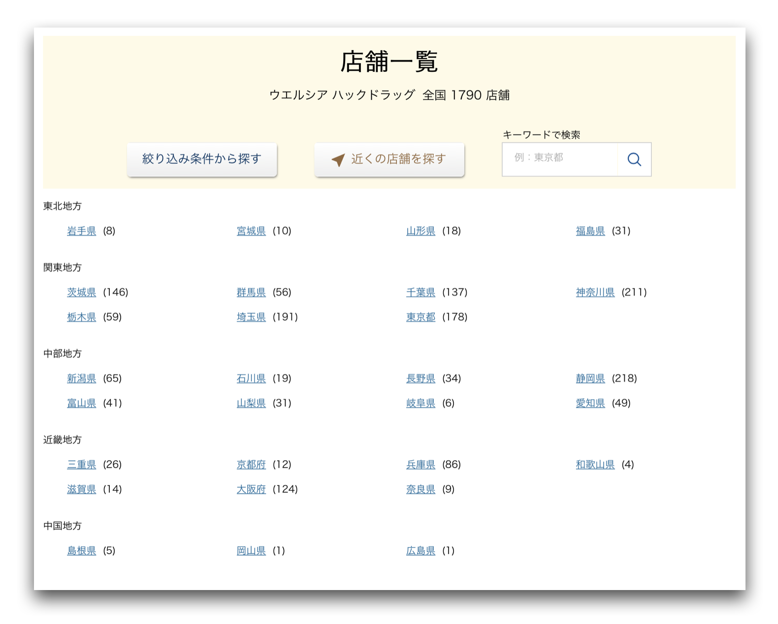Click the 近畿地方 region heading
This screenshot has height=624, width=778.
click(x=63, y=440)
